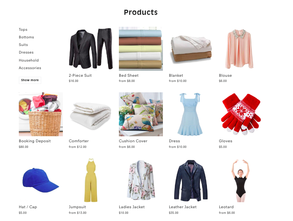Click the Cushion Cover product name
293x221 pixels.
[133, 141]
